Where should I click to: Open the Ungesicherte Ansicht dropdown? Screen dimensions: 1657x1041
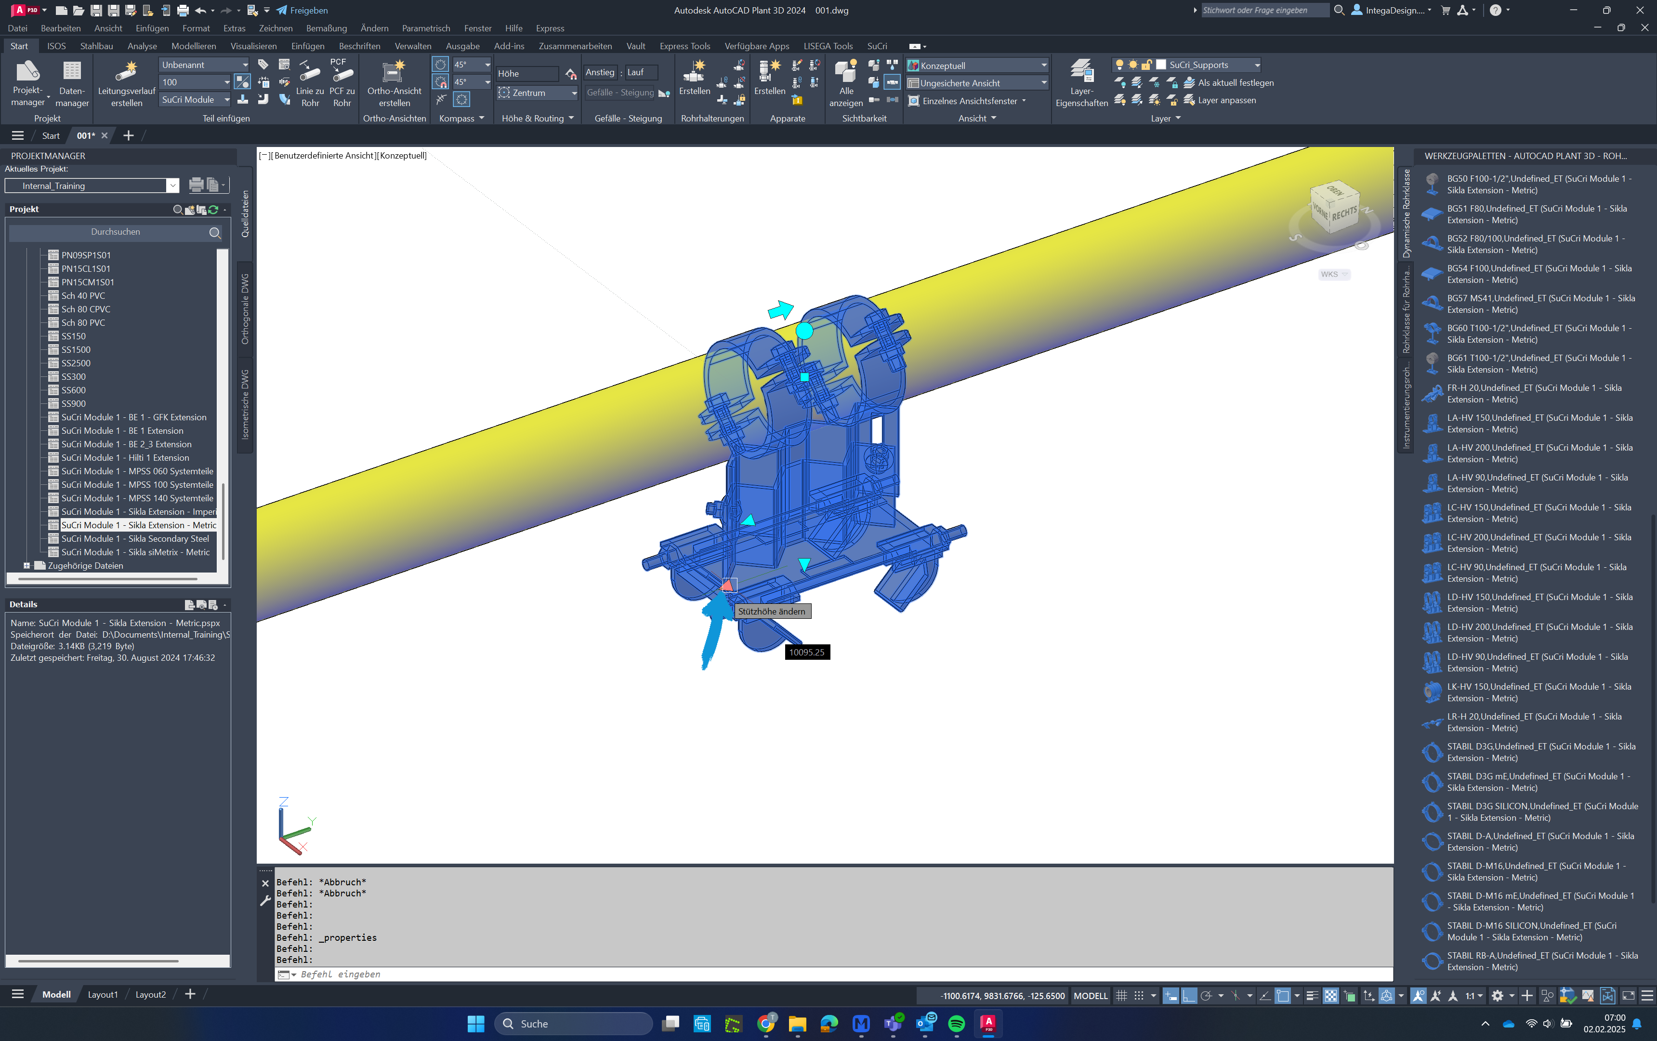(x=977, y=83)
